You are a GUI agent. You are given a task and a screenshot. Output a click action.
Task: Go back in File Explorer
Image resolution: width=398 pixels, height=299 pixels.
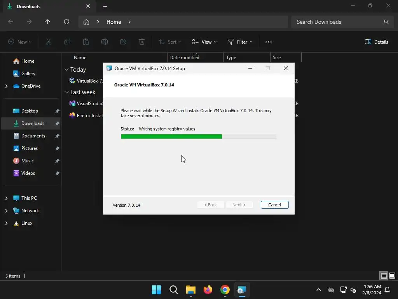(10, 22)
